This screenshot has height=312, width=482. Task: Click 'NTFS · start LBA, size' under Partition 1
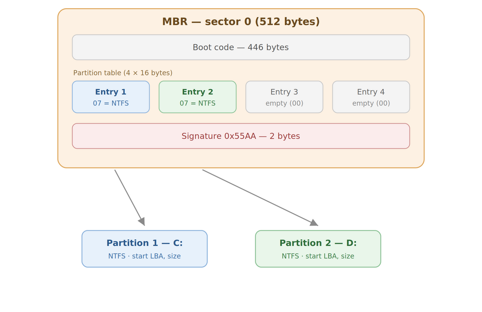[x=144, y=256]
